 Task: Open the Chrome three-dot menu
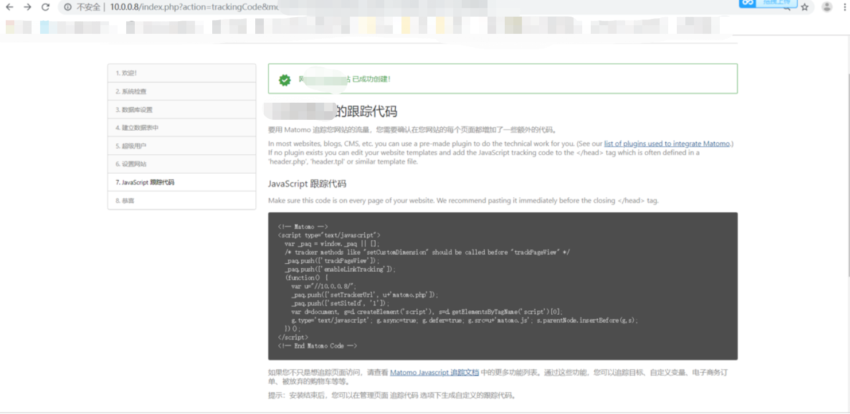(844, 7)
